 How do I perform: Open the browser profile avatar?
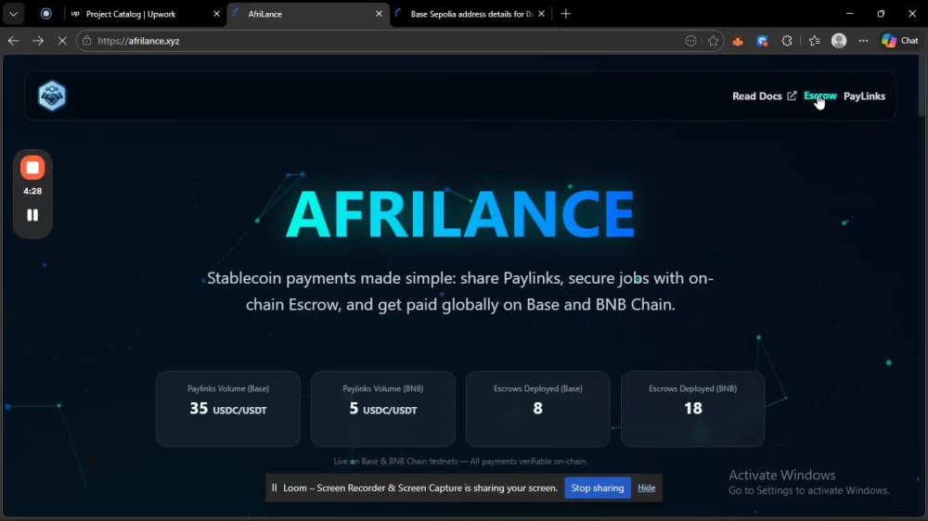coord(839,41)
